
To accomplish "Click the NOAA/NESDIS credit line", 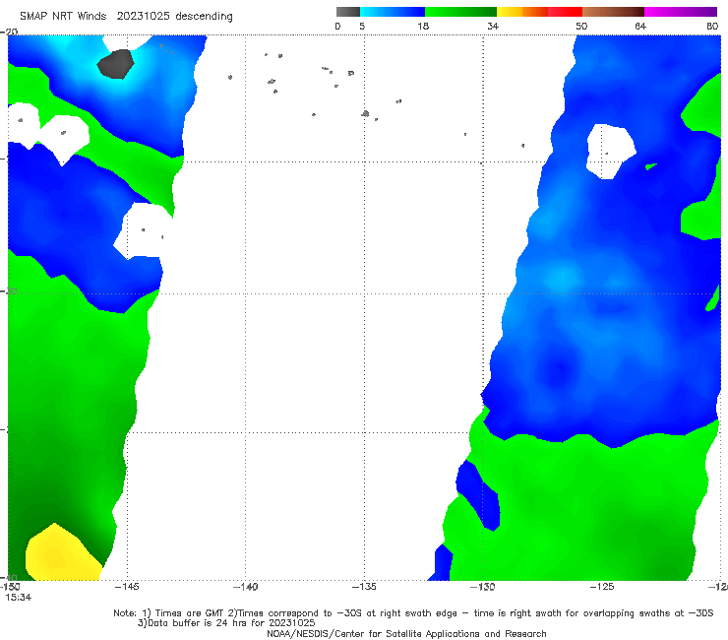I will [406, 634].
